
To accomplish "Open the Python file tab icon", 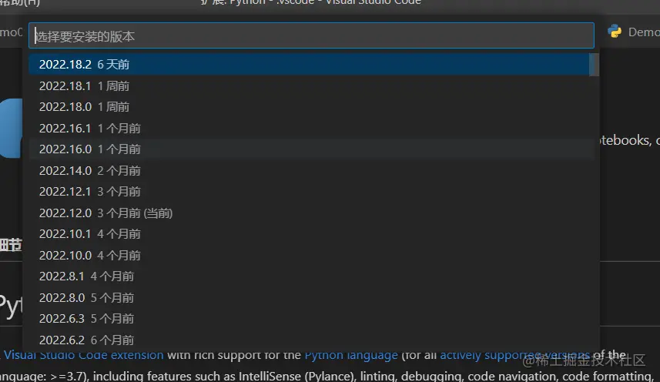I will (615, 32).
